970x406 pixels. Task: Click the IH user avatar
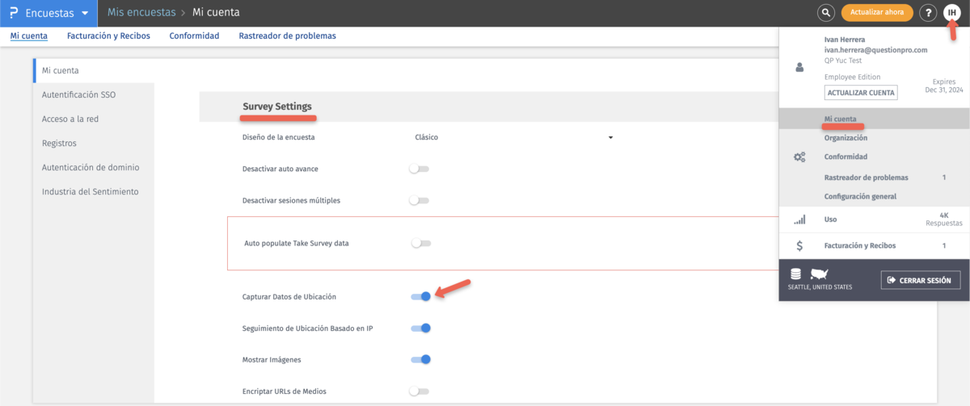tap(952, 13)
